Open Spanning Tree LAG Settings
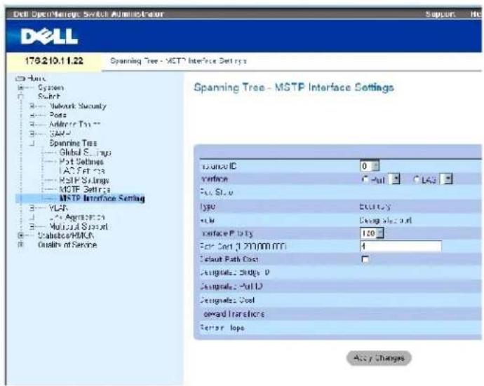Viewport: 484px width, 386px height. 82,170
